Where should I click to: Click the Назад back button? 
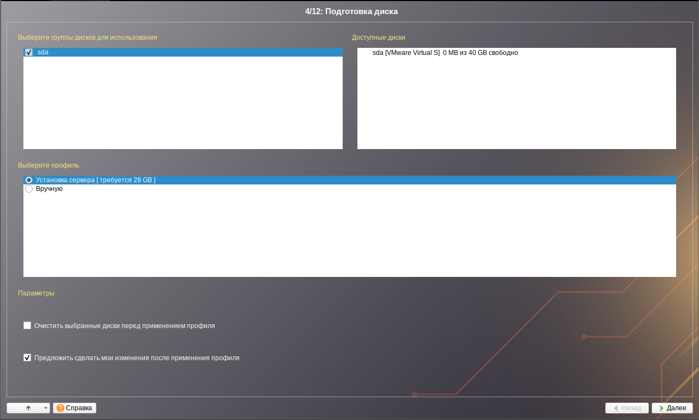point(627,407)
